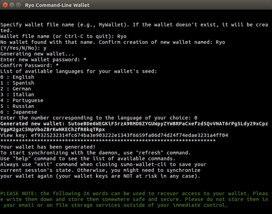This screenshot has height=214, width=272.
Task: Click the '5 : Russian' language entry
Action: pyautogui.click(x=17, y=106)
